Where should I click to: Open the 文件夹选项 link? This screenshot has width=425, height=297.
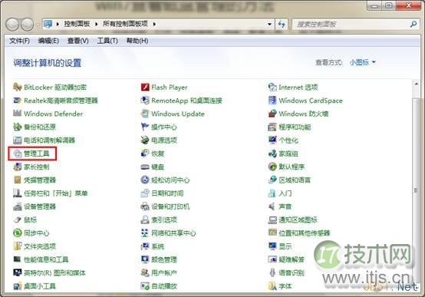click(x=40, y=246)
